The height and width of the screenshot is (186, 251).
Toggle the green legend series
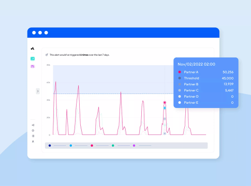coord(113,146)
